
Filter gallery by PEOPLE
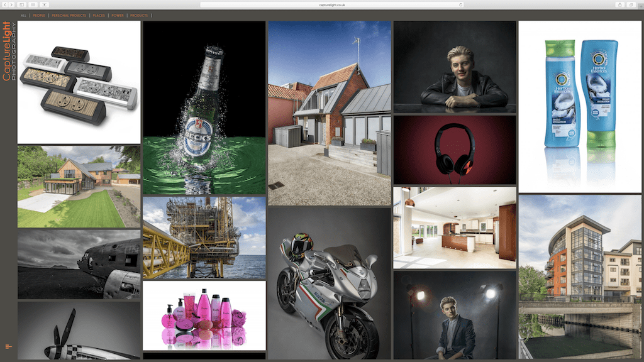click(x=39, y=16)
